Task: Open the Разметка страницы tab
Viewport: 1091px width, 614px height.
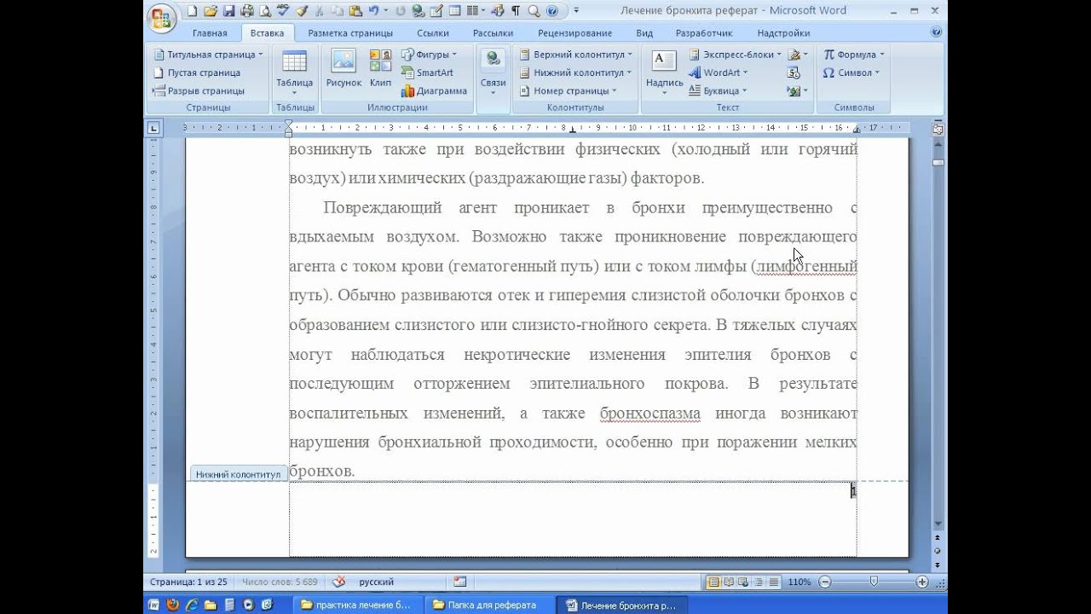Action: [350, 33]
